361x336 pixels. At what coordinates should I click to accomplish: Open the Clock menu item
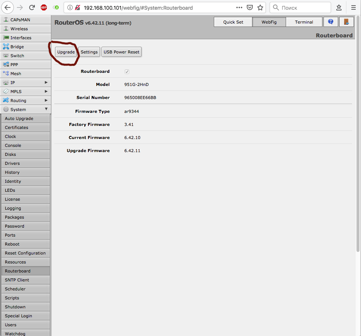[25, 136]
